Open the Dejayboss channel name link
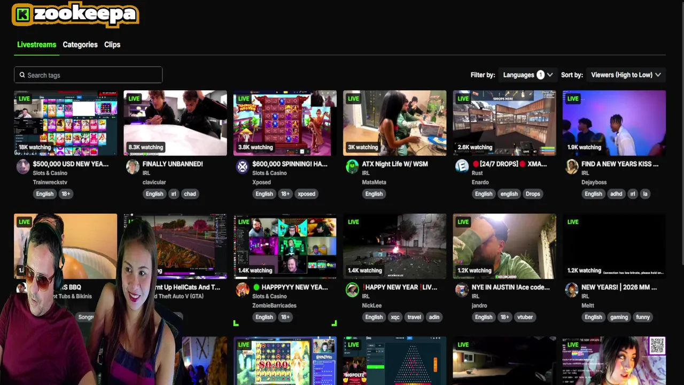Screen dimensions: 684x385 coord(594,182)
